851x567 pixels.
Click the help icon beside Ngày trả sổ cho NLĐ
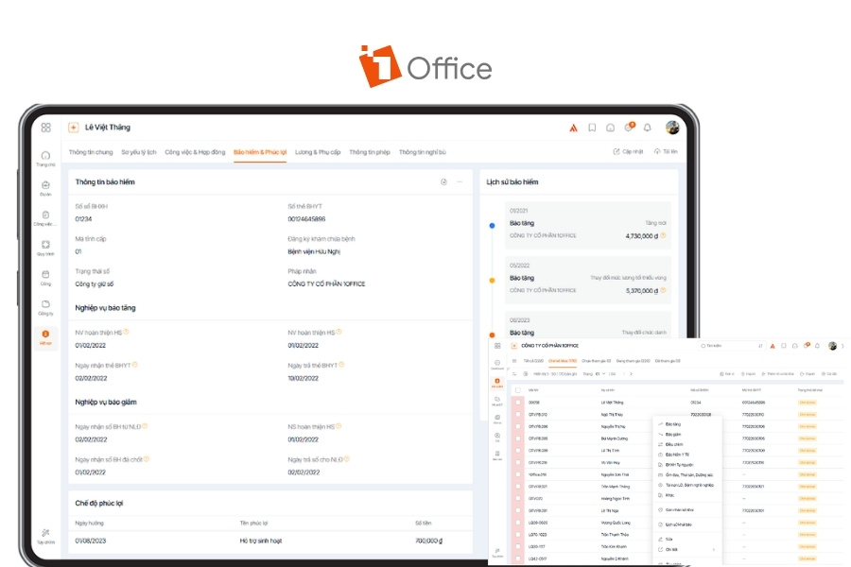click(347, 459)
